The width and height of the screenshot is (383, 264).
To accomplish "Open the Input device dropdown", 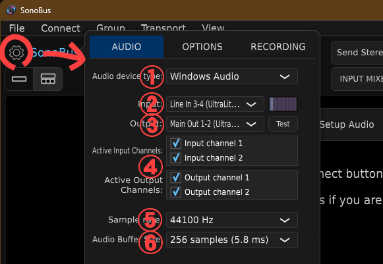I will 215,104.
